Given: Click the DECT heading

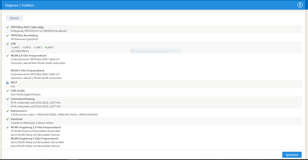Looking at the screenshot, I should pos(14,82).
